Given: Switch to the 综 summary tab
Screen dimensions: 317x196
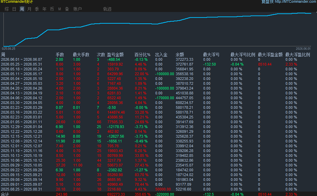Looking at the screenshot, I should 7,9.
